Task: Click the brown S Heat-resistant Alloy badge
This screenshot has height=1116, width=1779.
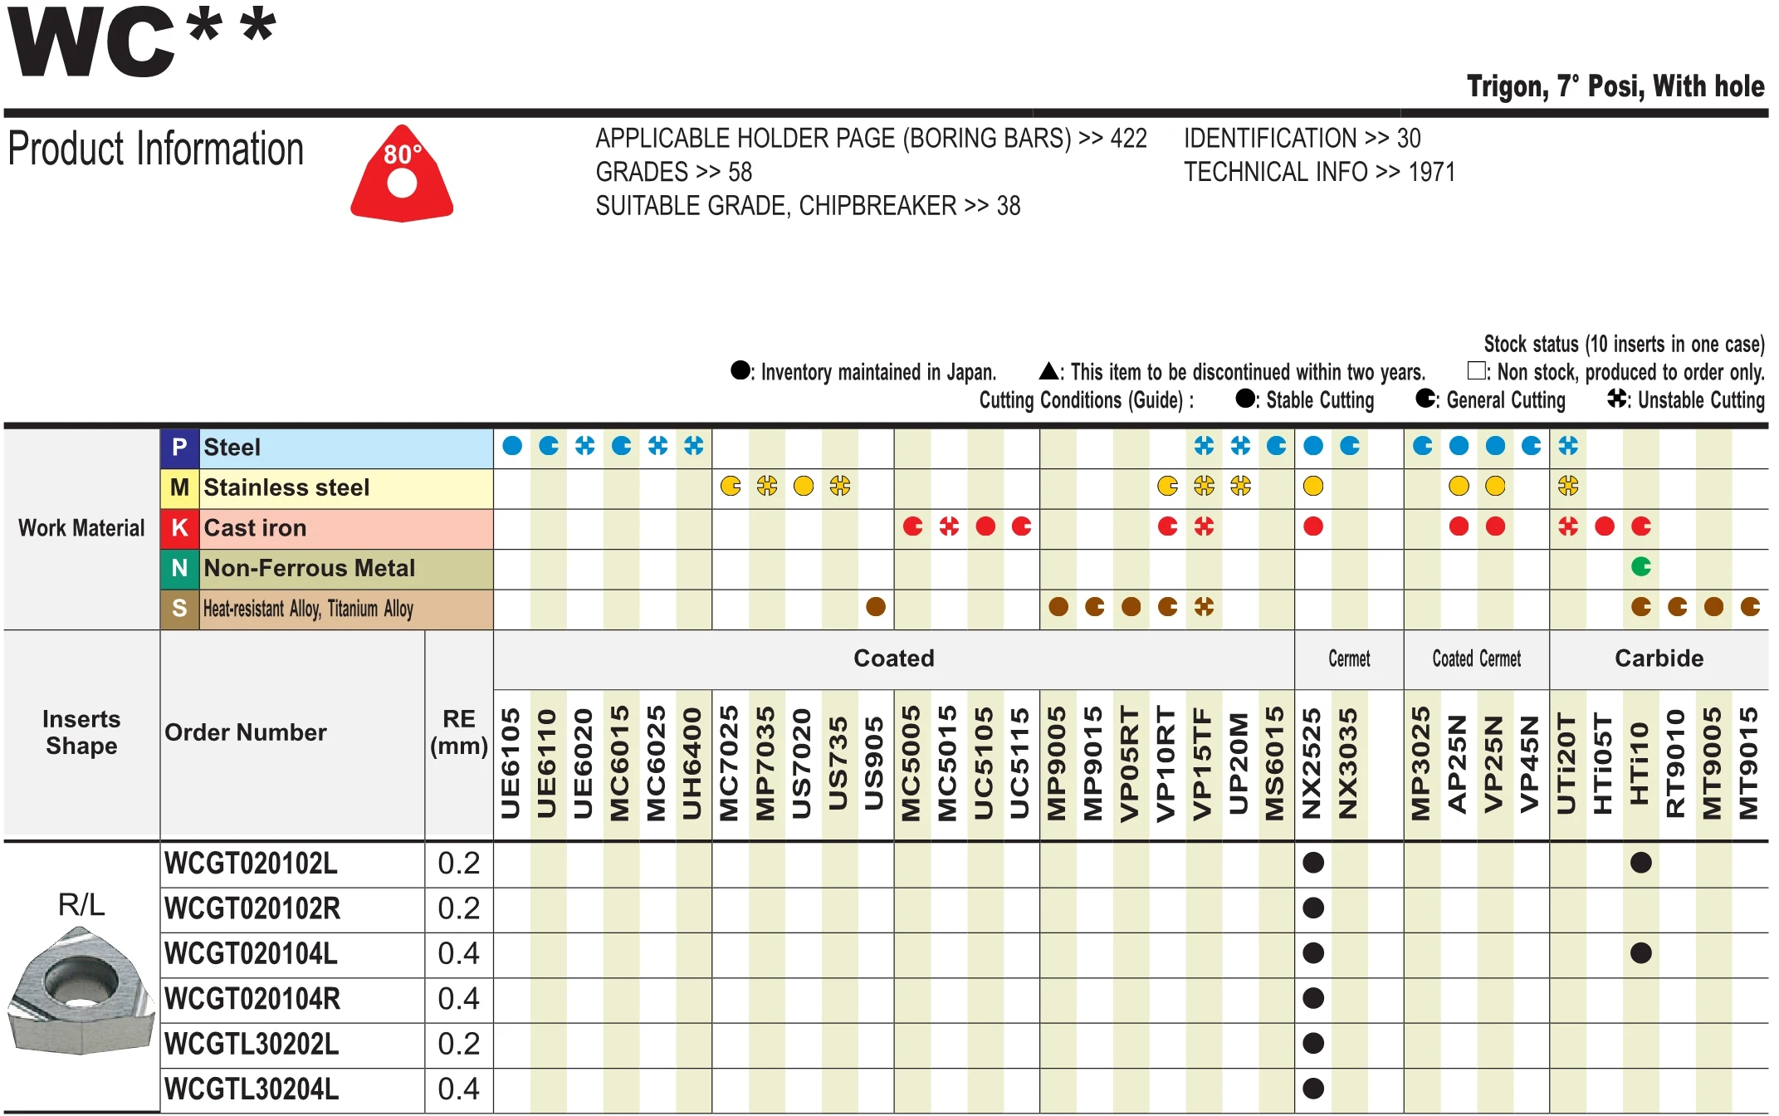Action: [179, 609]
